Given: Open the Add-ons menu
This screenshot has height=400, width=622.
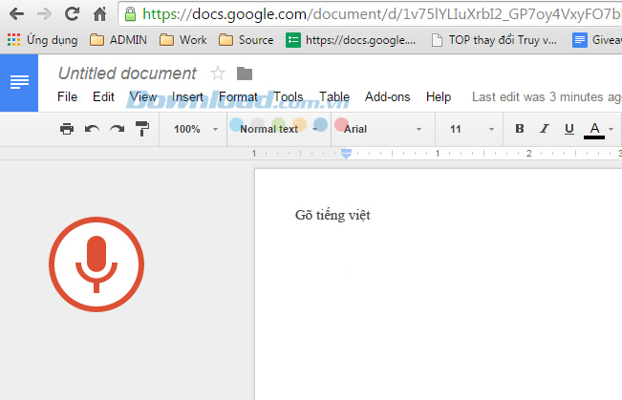Looking at the screenshot, I should [x=387, y=96].
